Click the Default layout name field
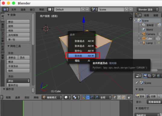The image size is (162, 116). (x=67, y=9)
